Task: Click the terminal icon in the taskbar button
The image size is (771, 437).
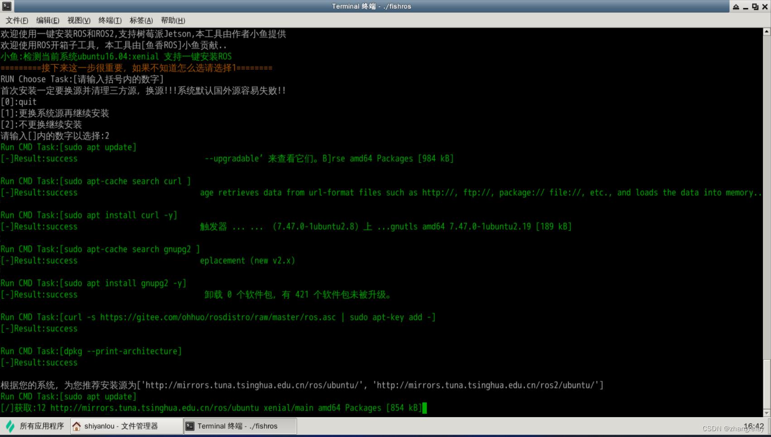Action: (190, 426)
